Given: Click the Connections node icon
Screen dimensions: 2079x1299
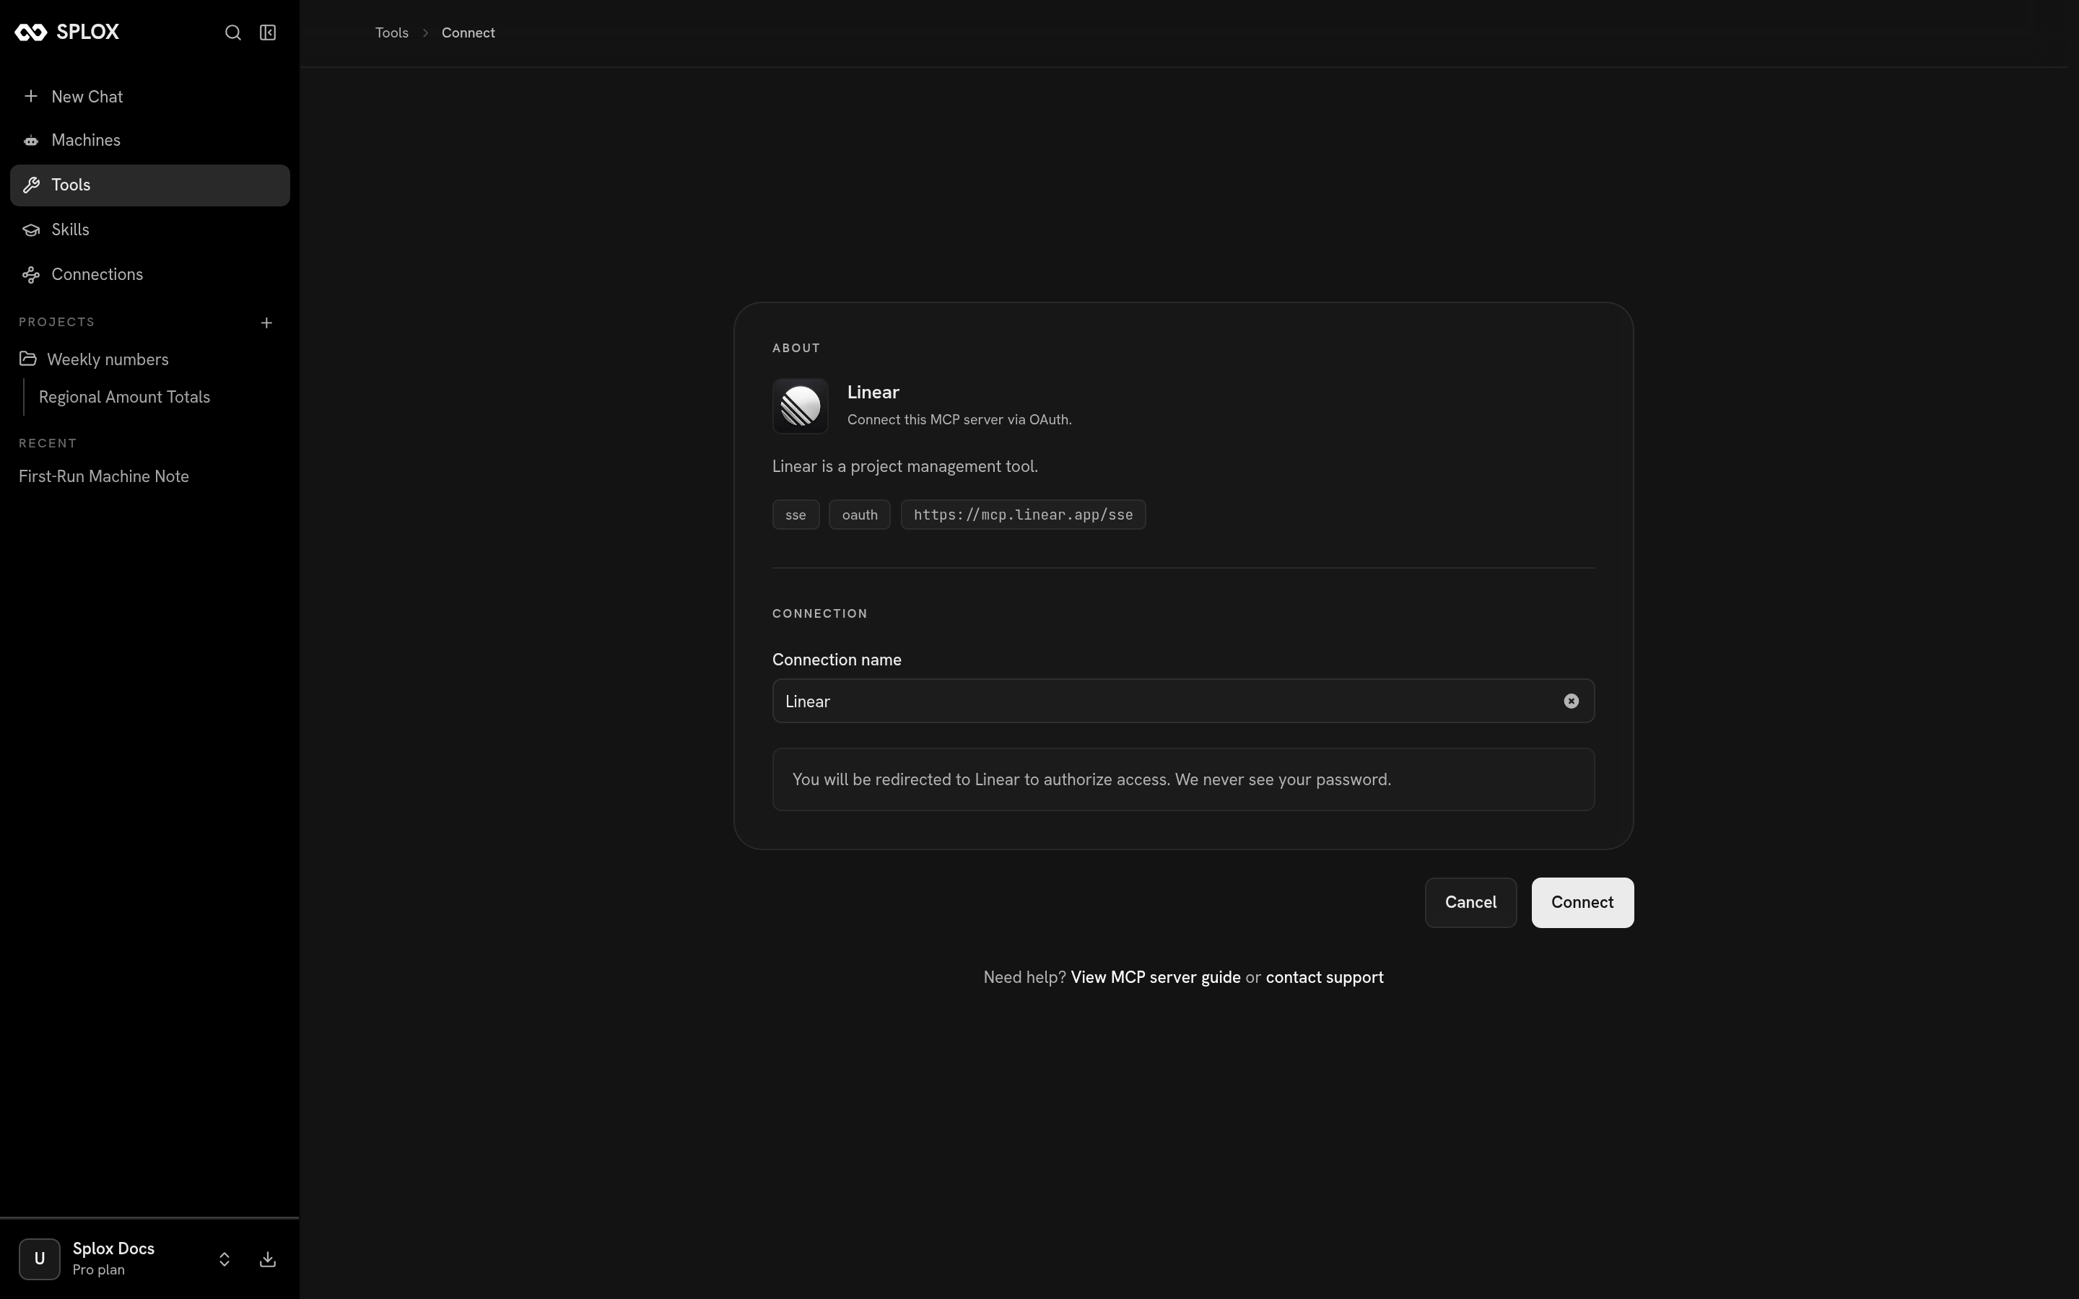Looking at the screenshot, I should tap(31, 275).
